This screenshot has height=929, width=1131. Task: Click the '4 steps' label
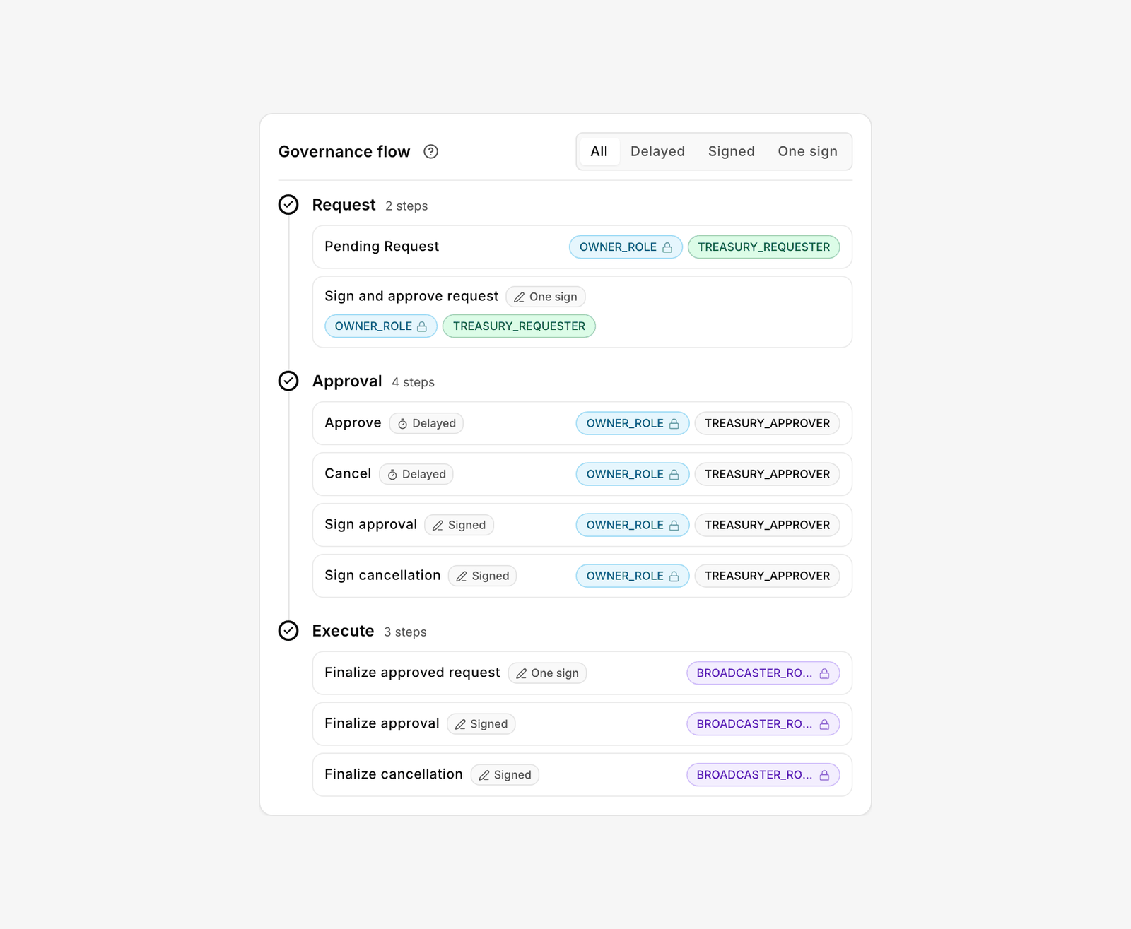413,382
